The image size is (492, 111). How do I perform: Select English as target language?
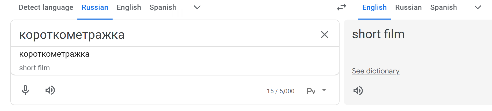[374, 7]
